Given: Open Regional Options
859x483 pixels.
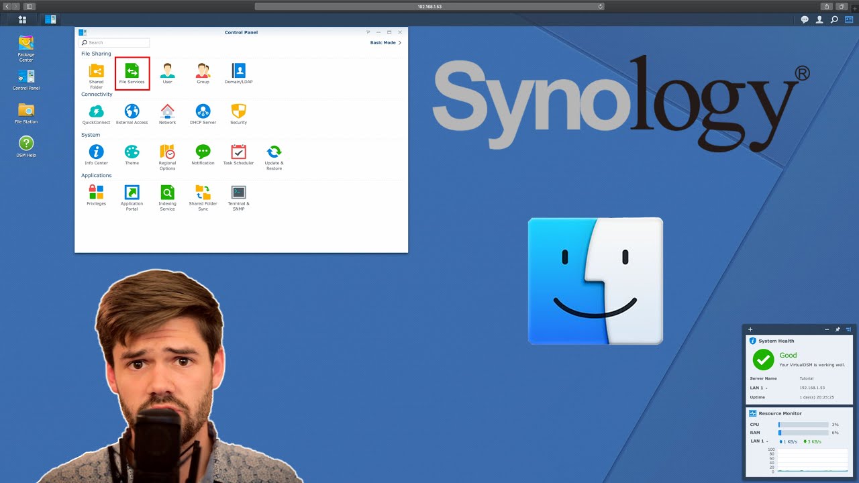Looking at the screenshot, I should [167, 157].
